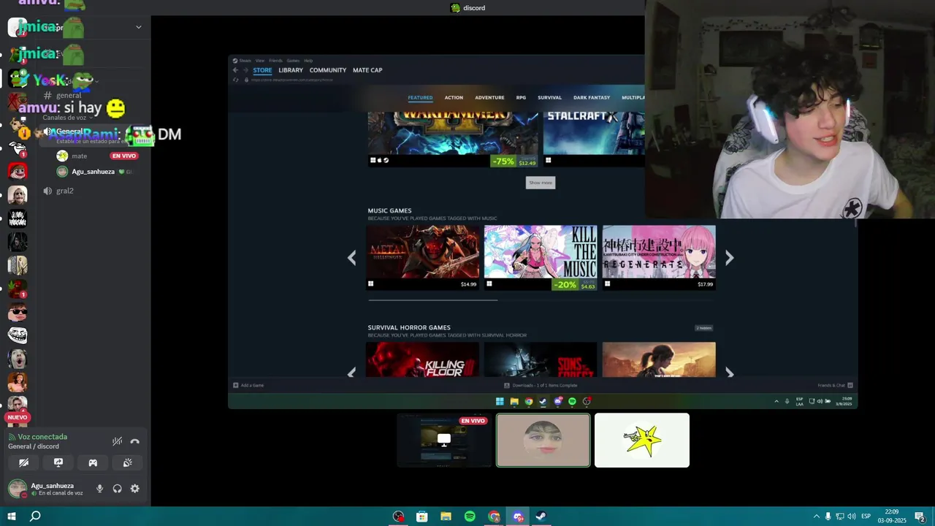The image size is (935, 526).
Task: Click Add a Game in Steam footer
Action: tap(248, 385)
